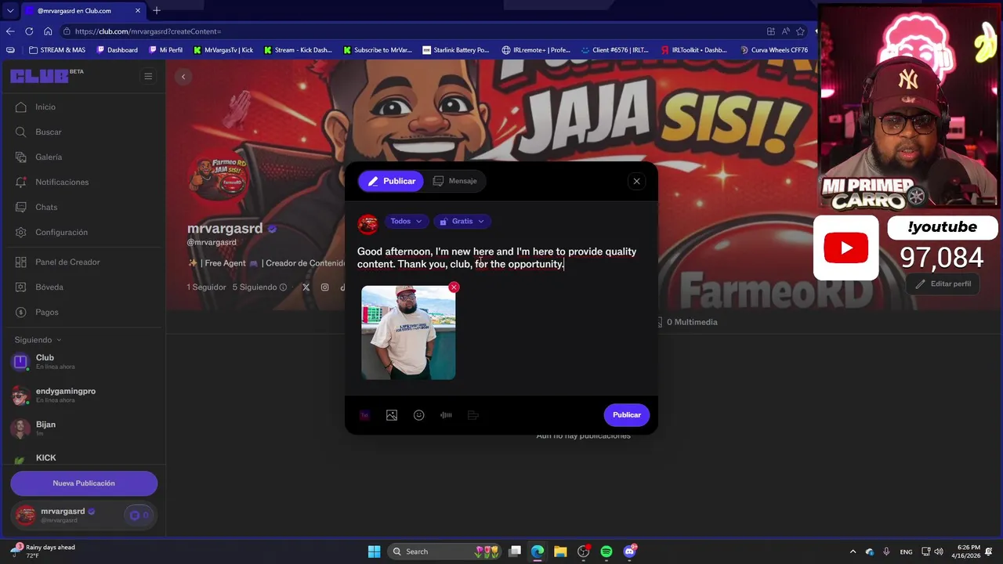Screen dimensions: 1003x564
Task: Click the info icon next to 5 Siguiendo
Action: click(x=283, y=287)
